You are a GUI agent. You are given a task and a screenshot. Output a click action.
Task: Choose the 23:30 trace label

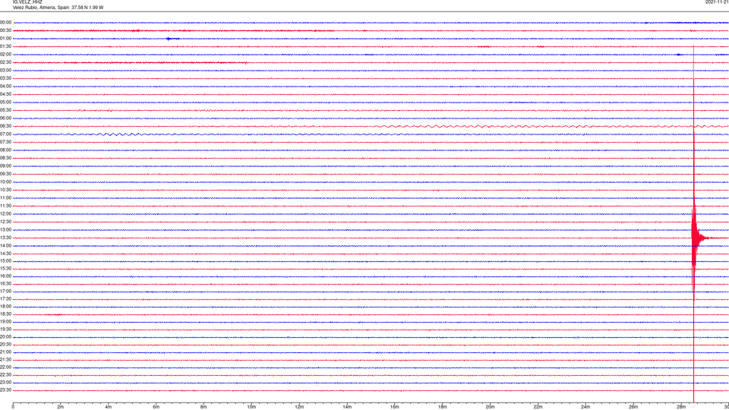point(5,390)
